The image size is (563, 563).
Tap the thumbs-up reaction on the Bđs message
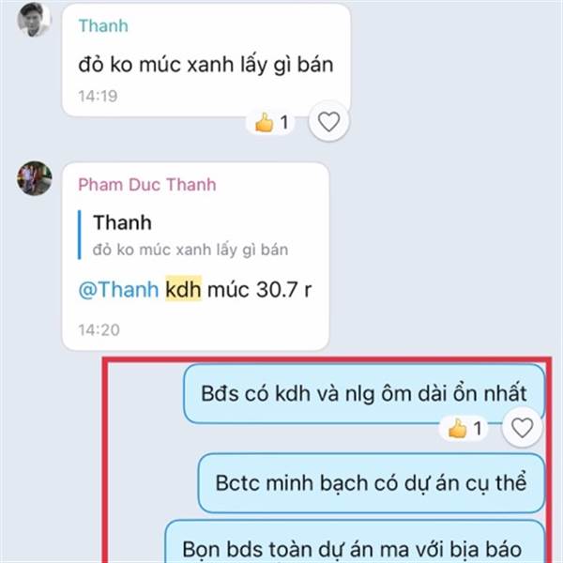[464, 429]
